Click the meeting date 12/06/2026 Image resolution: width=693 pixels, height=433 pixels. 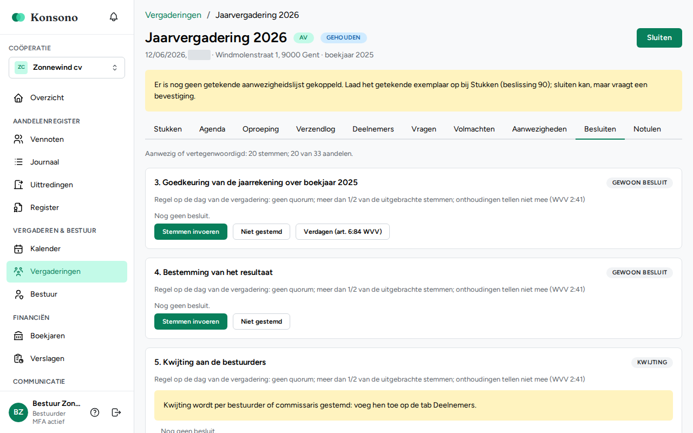pos(166,55)
